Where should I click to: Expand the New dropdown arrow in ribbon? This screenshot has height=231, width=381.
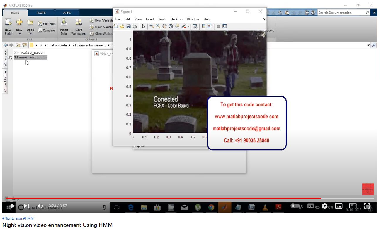[19, 34]
